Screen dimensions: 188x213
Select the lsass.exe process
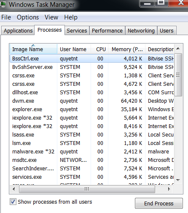tap(92, 135)
